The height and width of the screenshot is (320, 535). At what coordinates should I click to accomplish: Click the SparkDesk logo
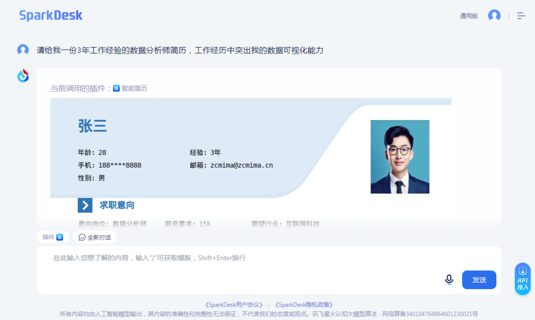(51, 15)
